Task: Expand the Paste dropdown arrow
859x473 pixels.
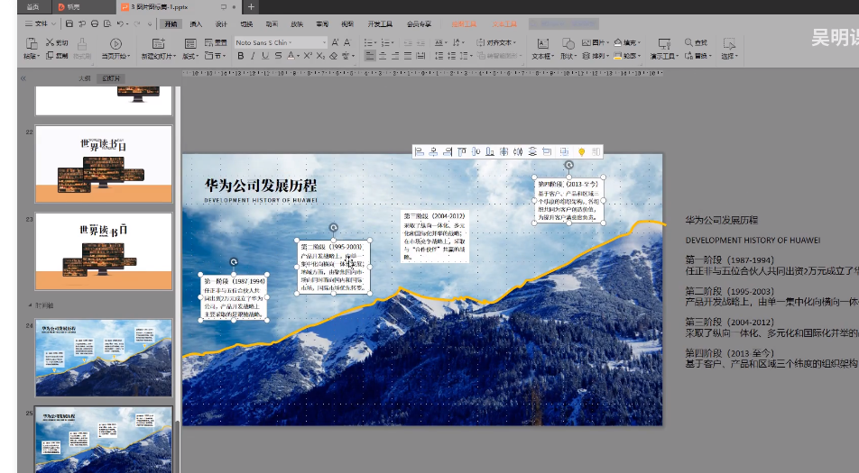Action: click(38, 56)
